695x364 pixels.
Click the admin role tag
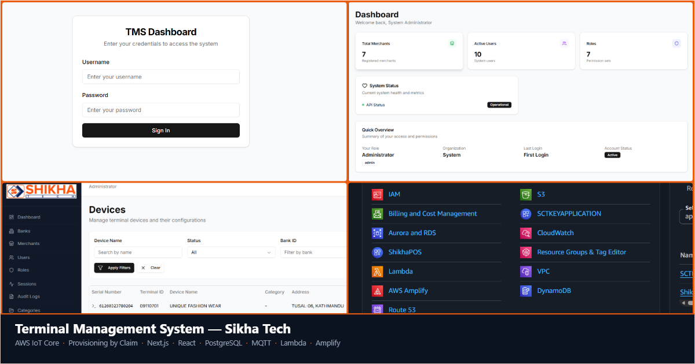(x=370, y=163)
